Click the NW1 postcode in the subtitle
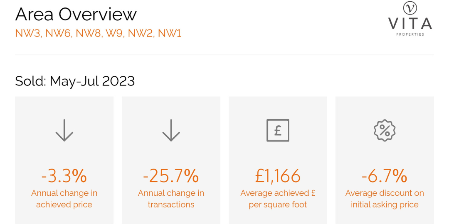Viewport: 449px width, 224px height. (x=170, y=34)
